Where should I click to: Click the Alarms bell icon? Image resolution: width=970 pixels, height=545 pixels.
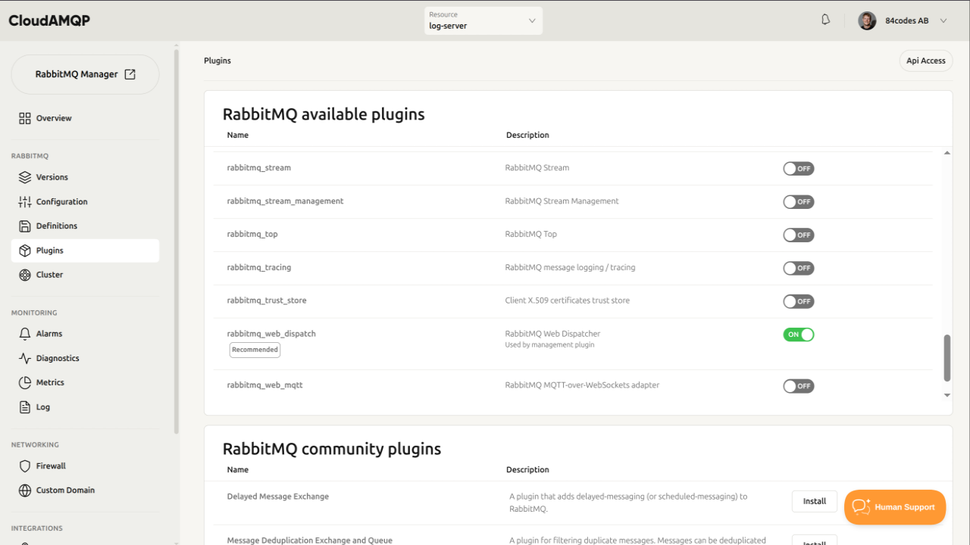tap(25, 334)
